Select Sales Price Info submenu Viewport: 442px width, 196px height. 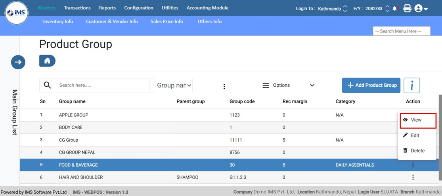(167, 21)
